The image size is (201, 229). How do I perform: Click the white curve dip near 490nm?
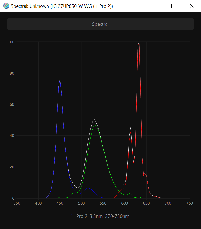[77, 188]
